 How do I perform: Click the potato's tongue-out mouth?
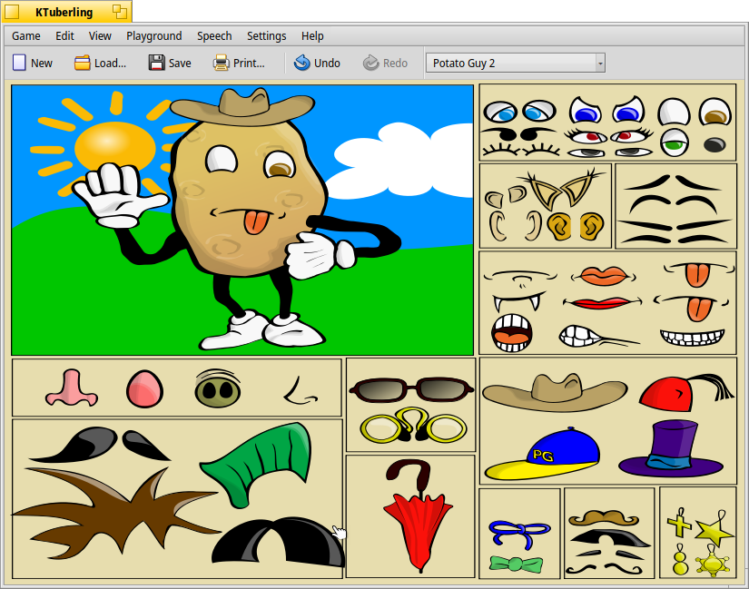tap(248, 221)
